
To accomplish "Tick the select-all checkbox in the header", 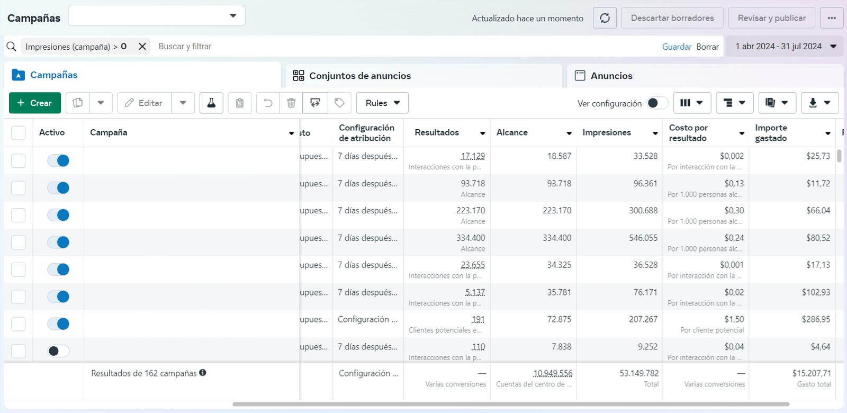I will 19,133.
